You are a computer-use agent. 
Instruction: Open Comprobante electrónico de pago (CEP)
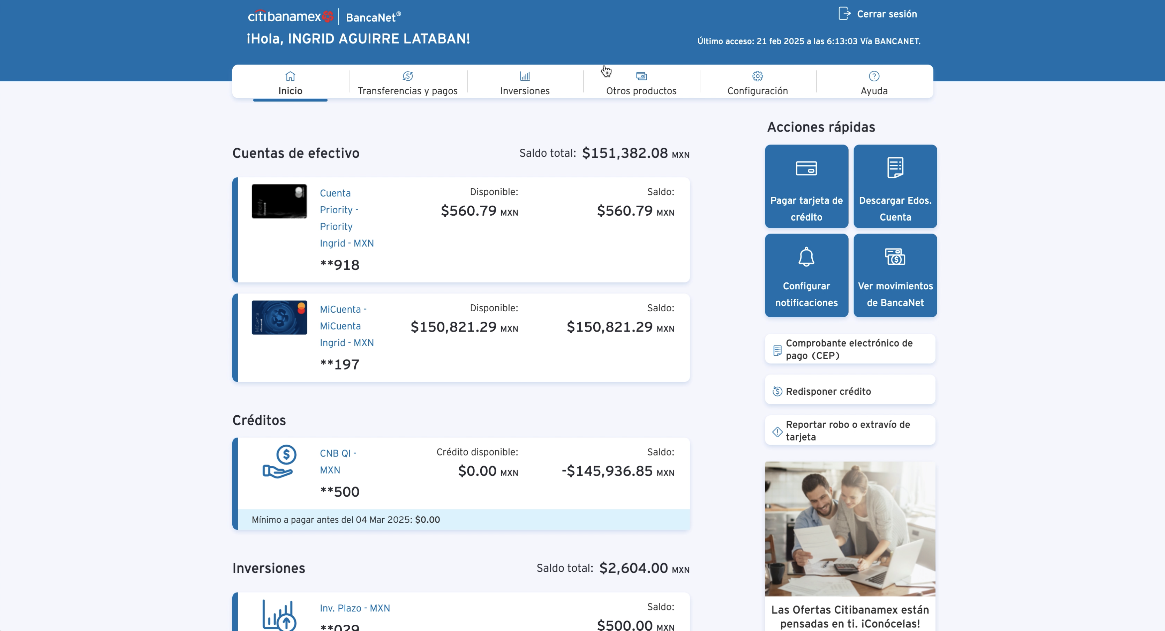(x=849, y=349)
